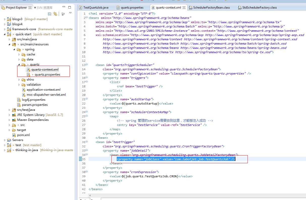
Task: Switch to StdSchedulerFactory.class tab
Action: [257, 8]
